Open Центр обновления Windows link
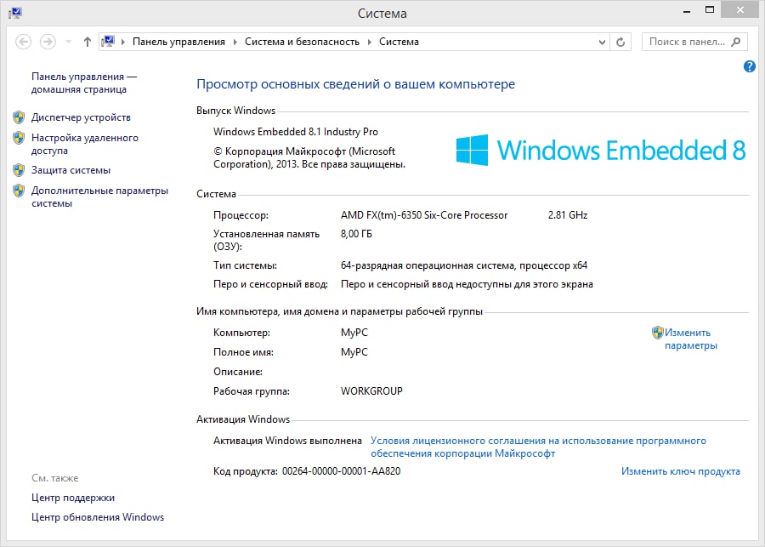765x547 pixels. point(98,517)
